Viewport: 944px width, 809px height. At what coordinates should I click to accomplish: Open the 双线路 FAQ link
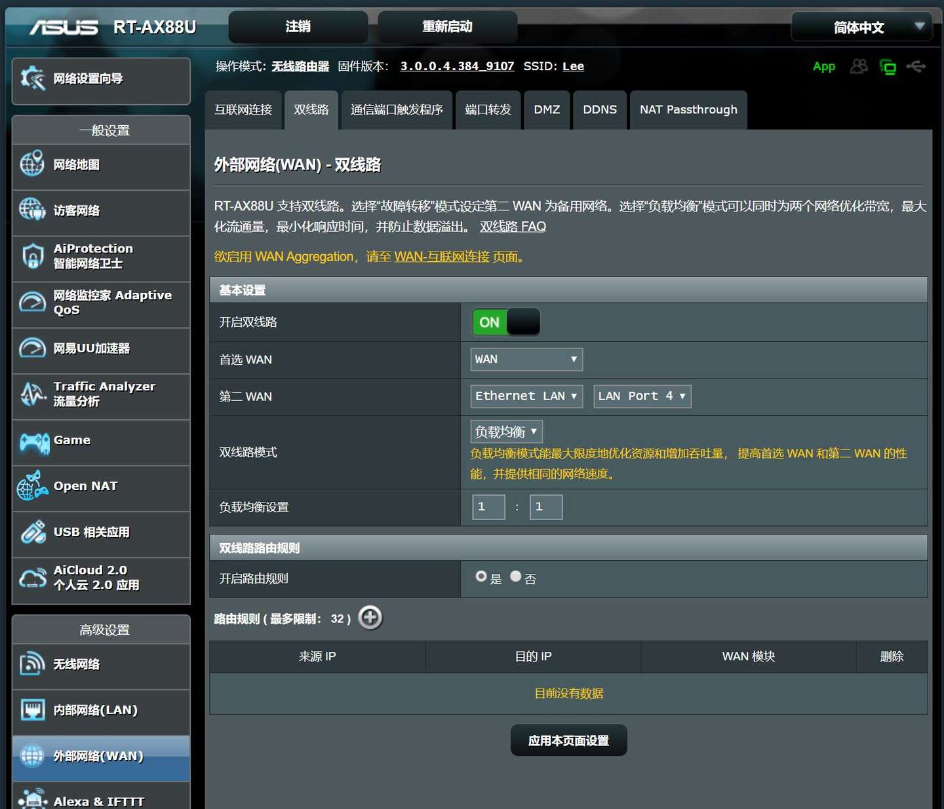click(513, 227)
